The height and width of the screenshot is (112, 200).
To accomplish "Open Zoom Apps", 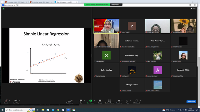I will (x=127, y=101).
